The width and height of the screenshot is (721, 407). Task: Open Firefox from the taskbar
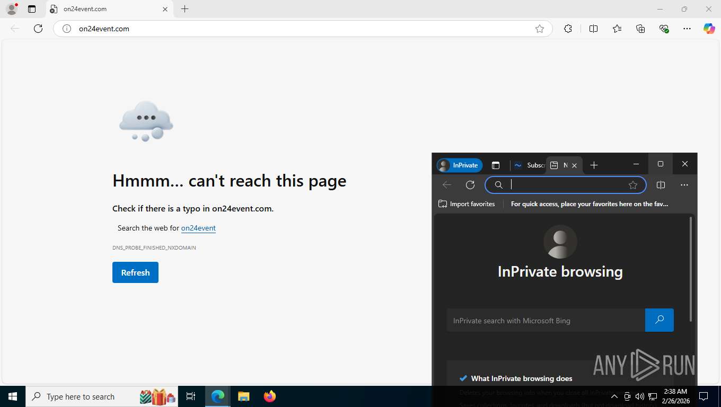point(269,396)
